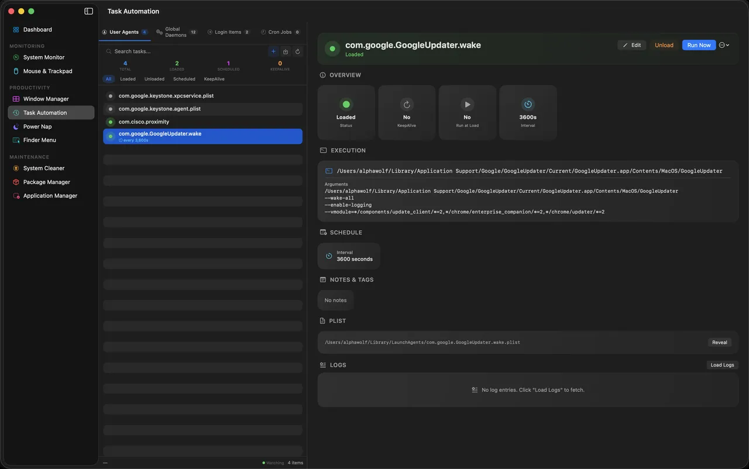Click the Execution section terminal icon
Viewport: 749px width, 469px height.
[323, 150]
